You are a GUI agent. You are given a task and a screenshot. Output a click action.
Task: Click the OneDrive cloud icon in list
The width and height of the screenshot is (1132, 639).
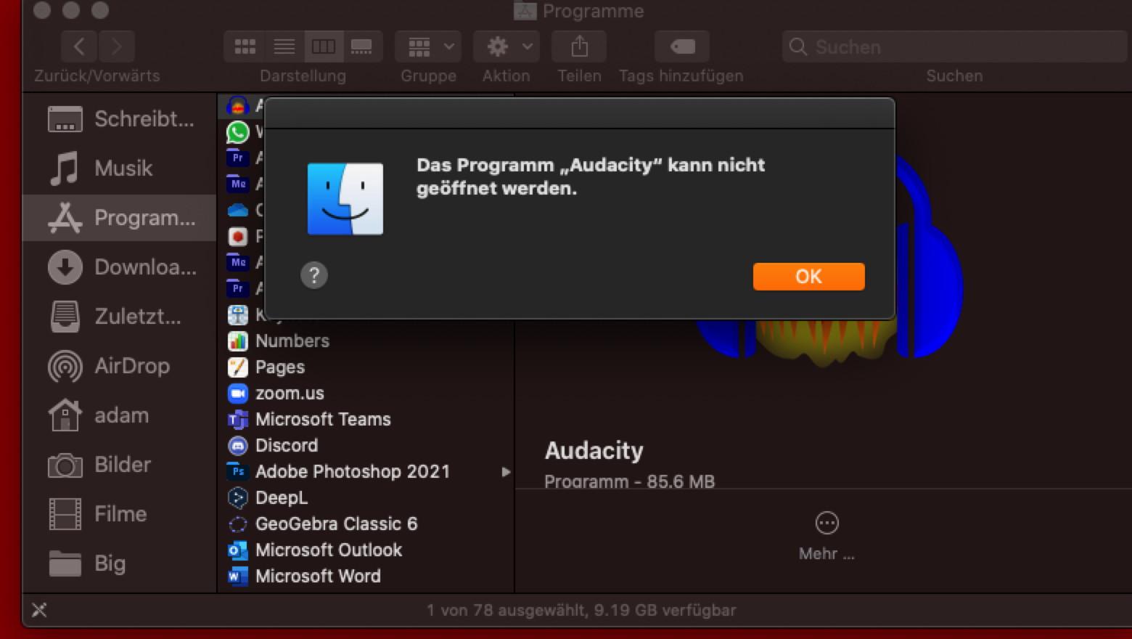(238, 211)
